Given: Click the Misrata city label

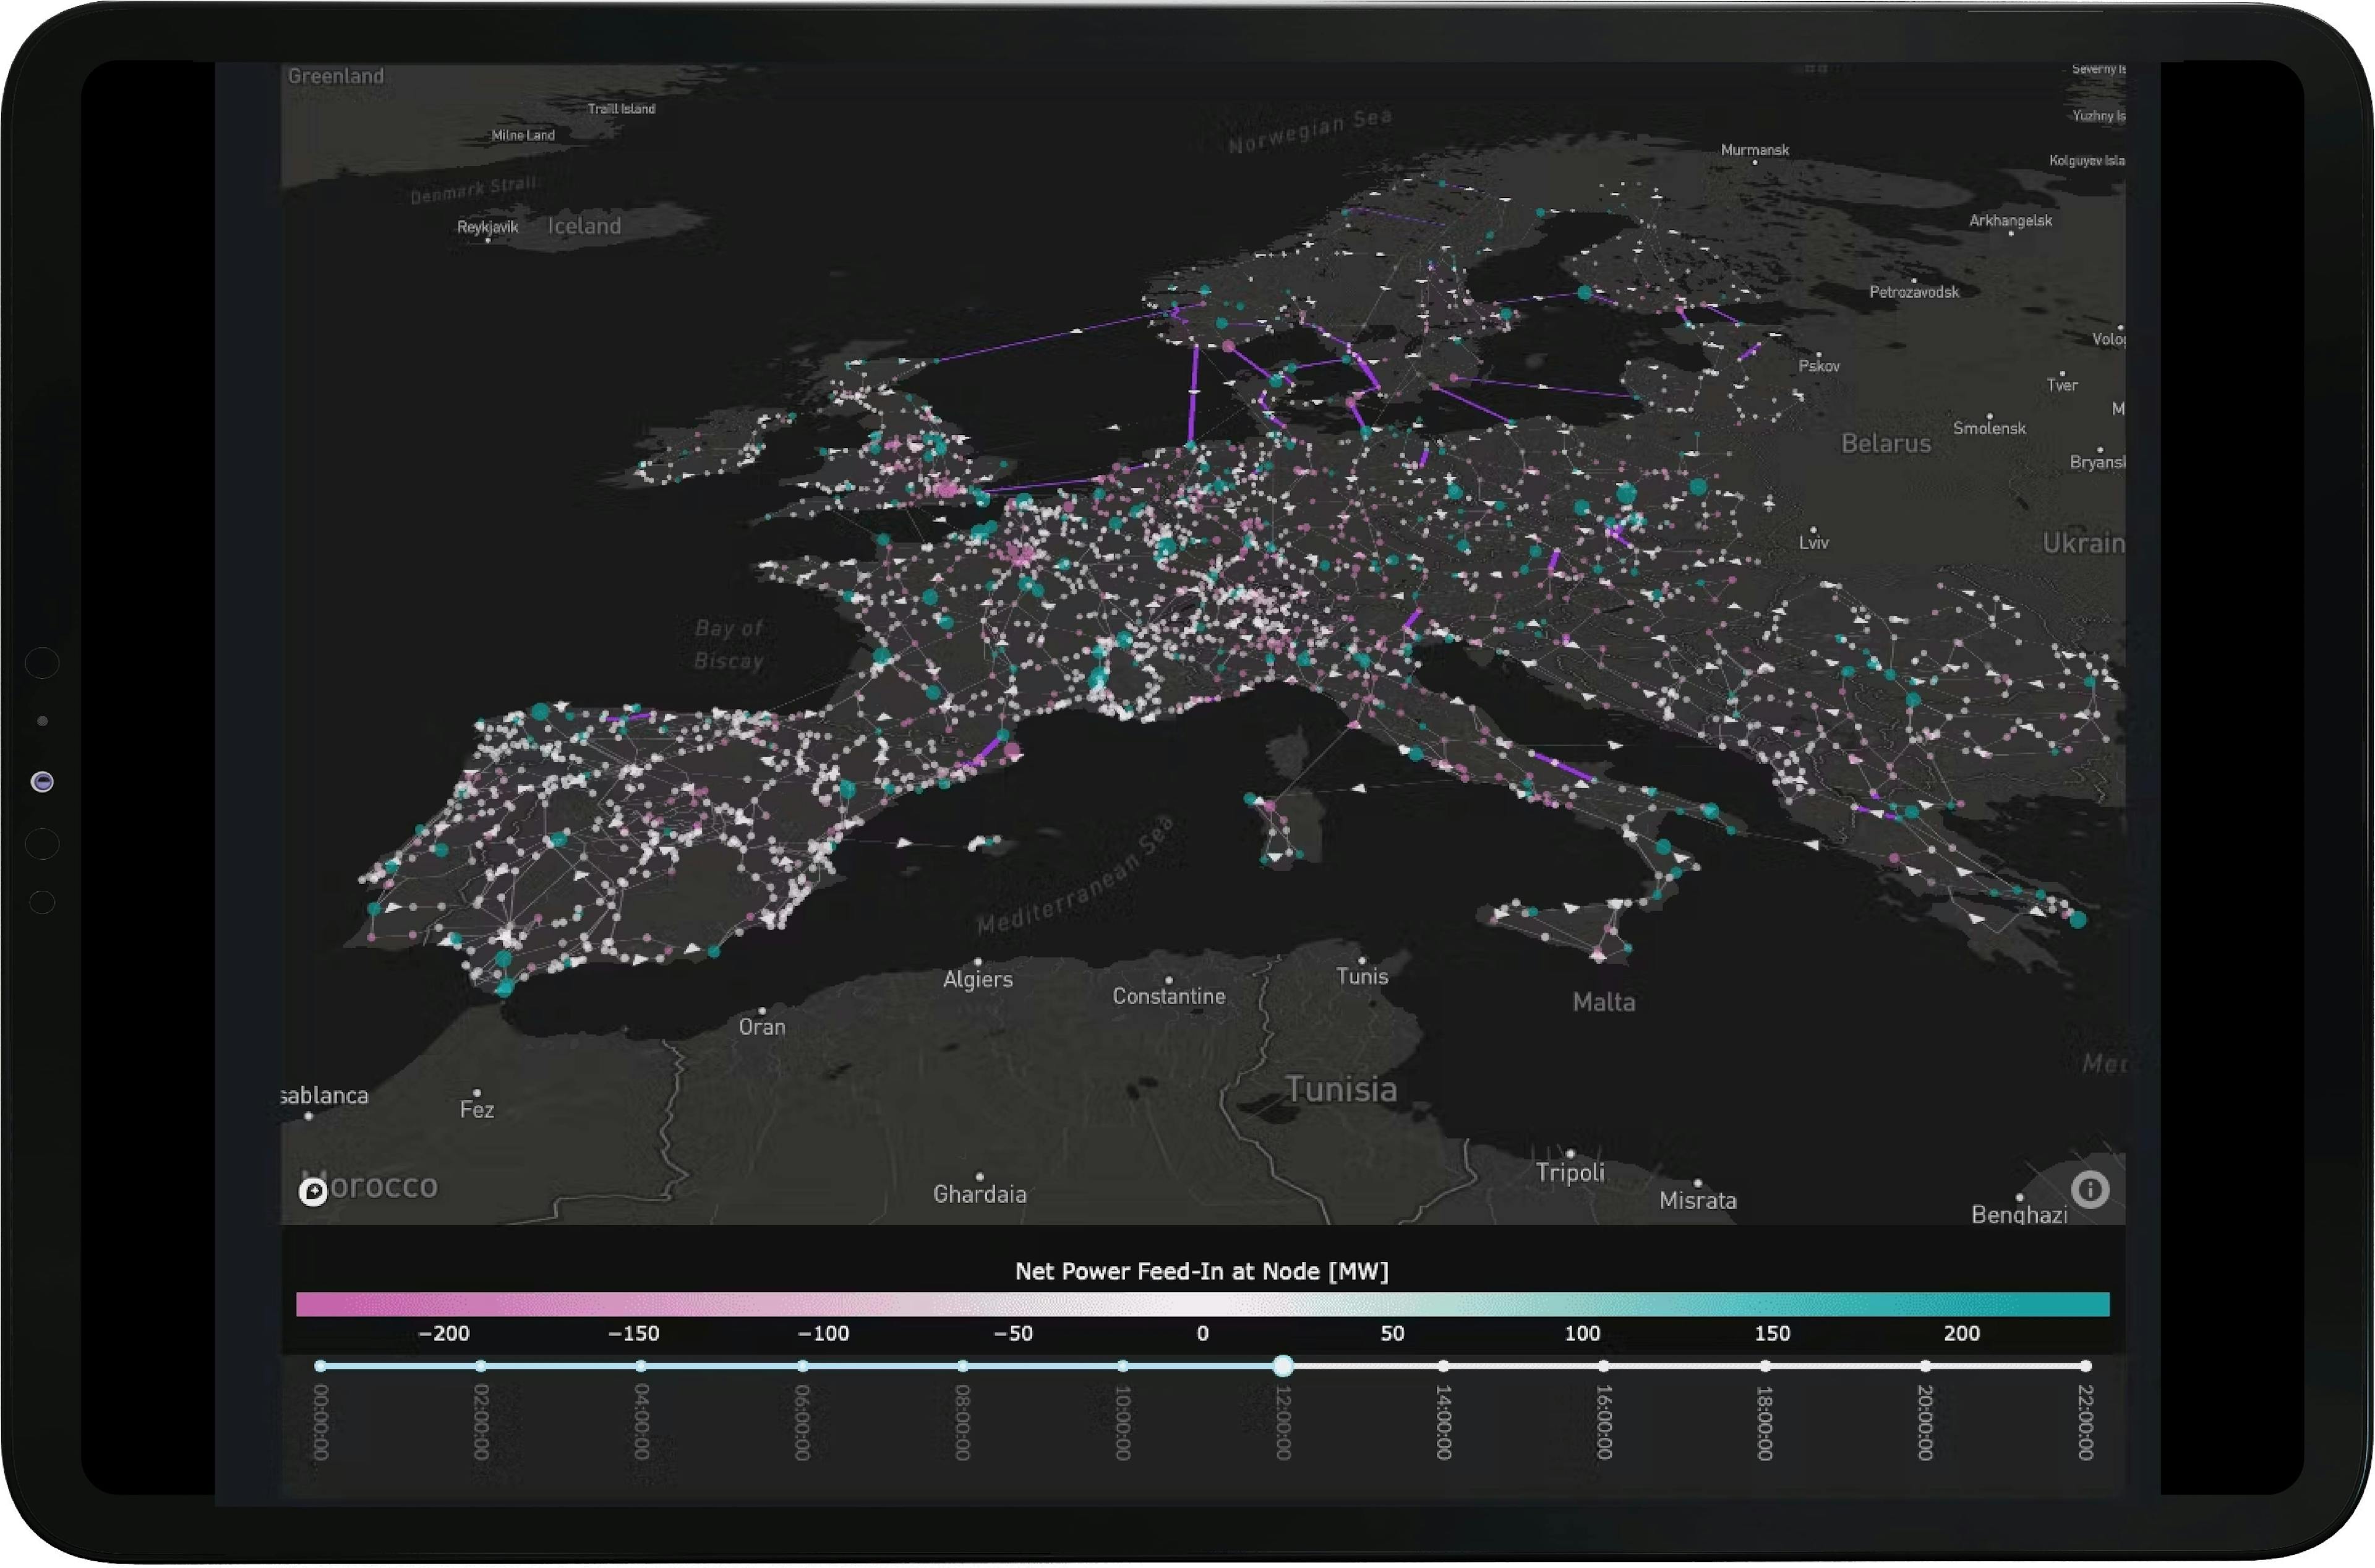Looking at the screenshot, I should point(1698,1202).
